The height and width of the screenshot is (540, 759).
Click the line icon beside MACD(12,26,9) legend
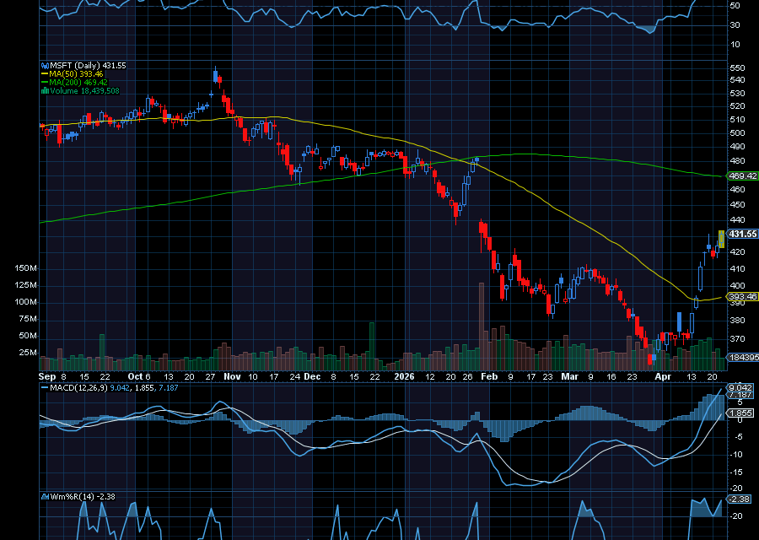[45, 388]
